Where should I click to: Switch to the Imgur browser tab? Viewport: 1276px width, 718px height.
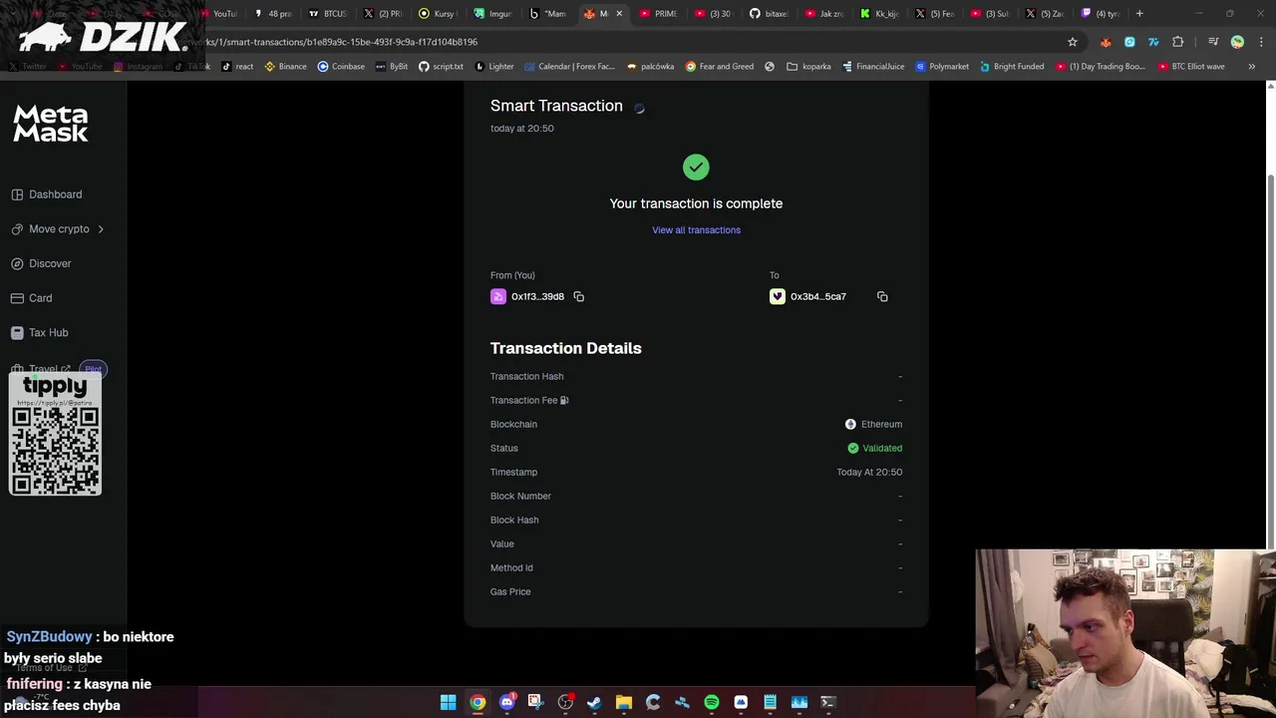pyautogui.click(x=493, y=14)
